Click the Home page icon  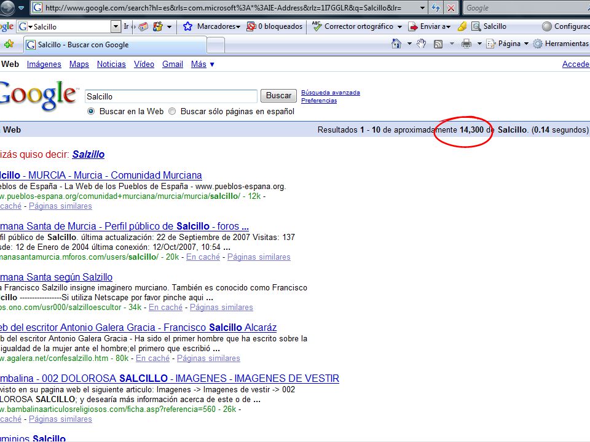(396, 44)
